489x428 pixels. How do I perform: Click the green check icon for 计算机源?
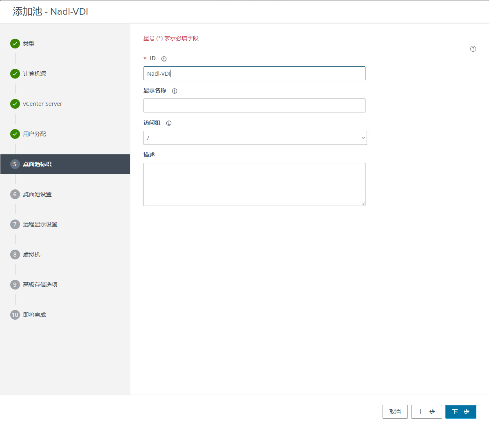point(15,74)
